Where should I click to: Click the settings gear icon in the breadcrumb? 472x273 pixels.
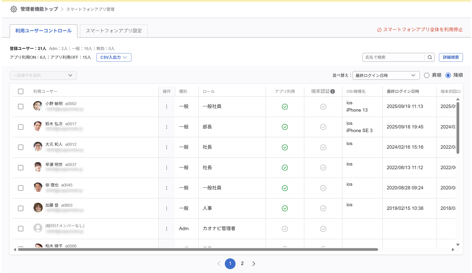point(14,9)
